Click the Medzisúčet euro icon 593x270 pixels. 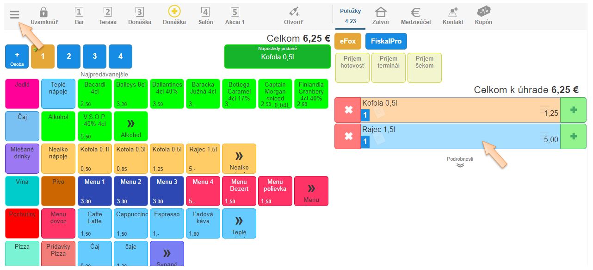point(415,13)
